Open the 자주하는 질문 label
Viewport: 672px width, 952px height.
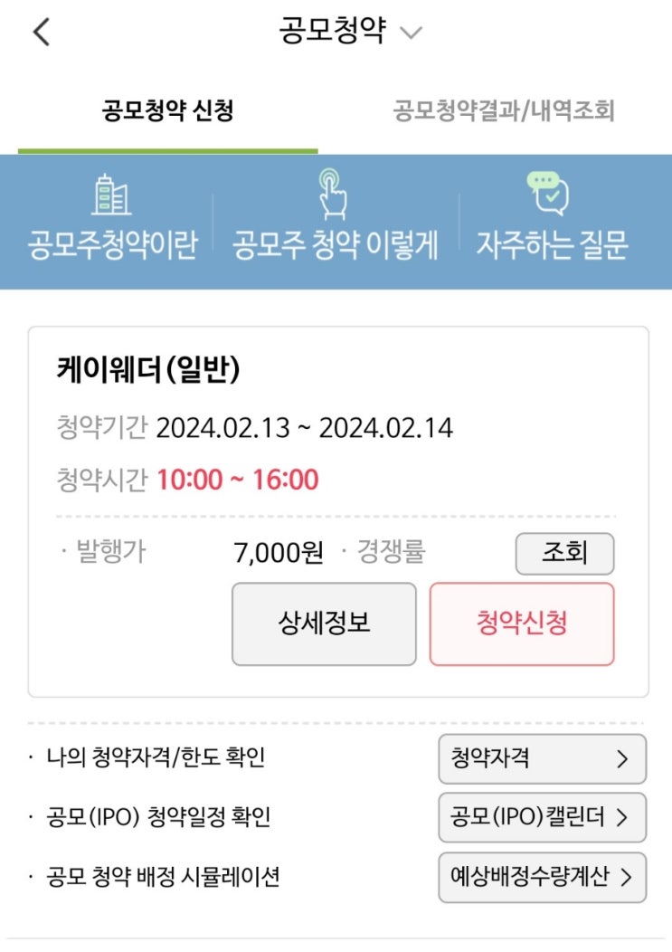pyautogui.click(x=552, y=244)
